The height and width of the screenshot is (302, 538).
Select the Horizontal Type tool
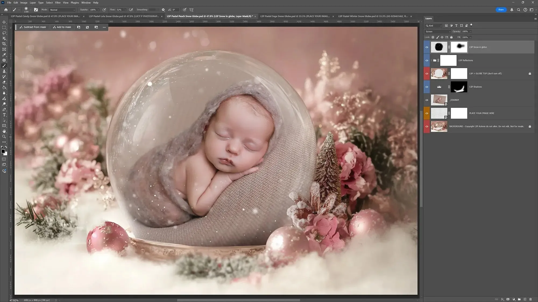click(4, 115)
